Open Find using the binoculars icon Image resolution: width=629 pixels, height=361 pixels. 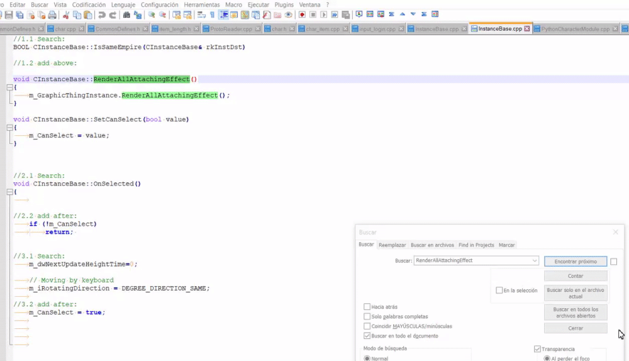click(x=127, y=15)
